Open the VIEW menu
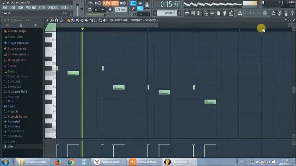This screenshot has height=166, width=296. pos(42,8)
